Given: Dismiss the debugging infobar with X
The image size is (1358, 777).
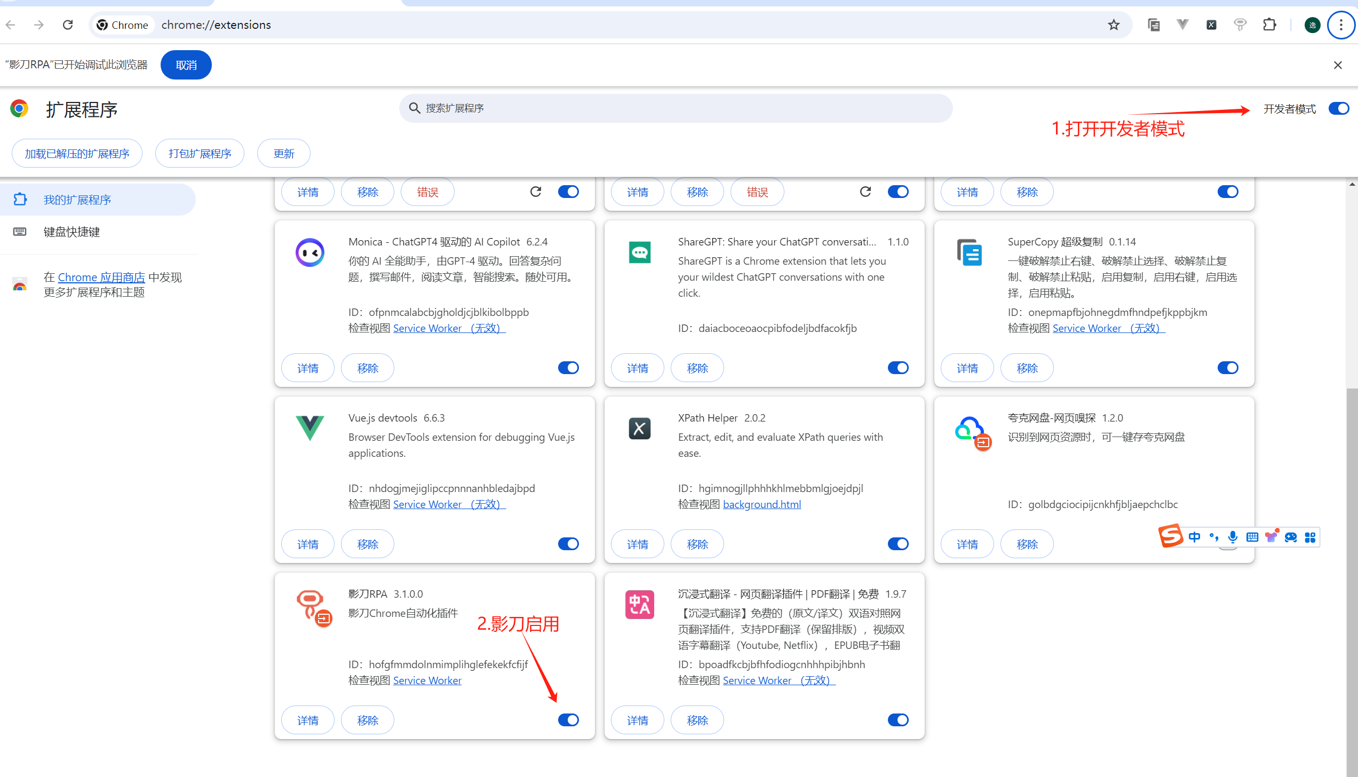Looking at the screenshot, I should click(x=1338, y=65).
